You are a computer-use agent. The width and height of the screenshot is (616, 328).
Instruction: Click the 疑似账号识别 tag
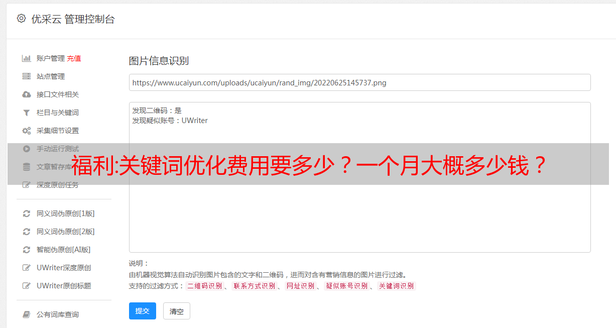click(x=346, y=286)
